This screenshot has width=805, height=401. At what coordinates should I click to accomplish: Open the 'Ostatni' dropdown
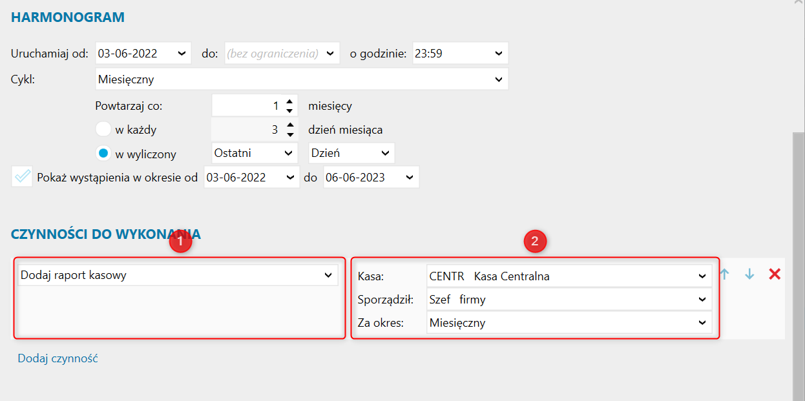(x=289, y=153)
